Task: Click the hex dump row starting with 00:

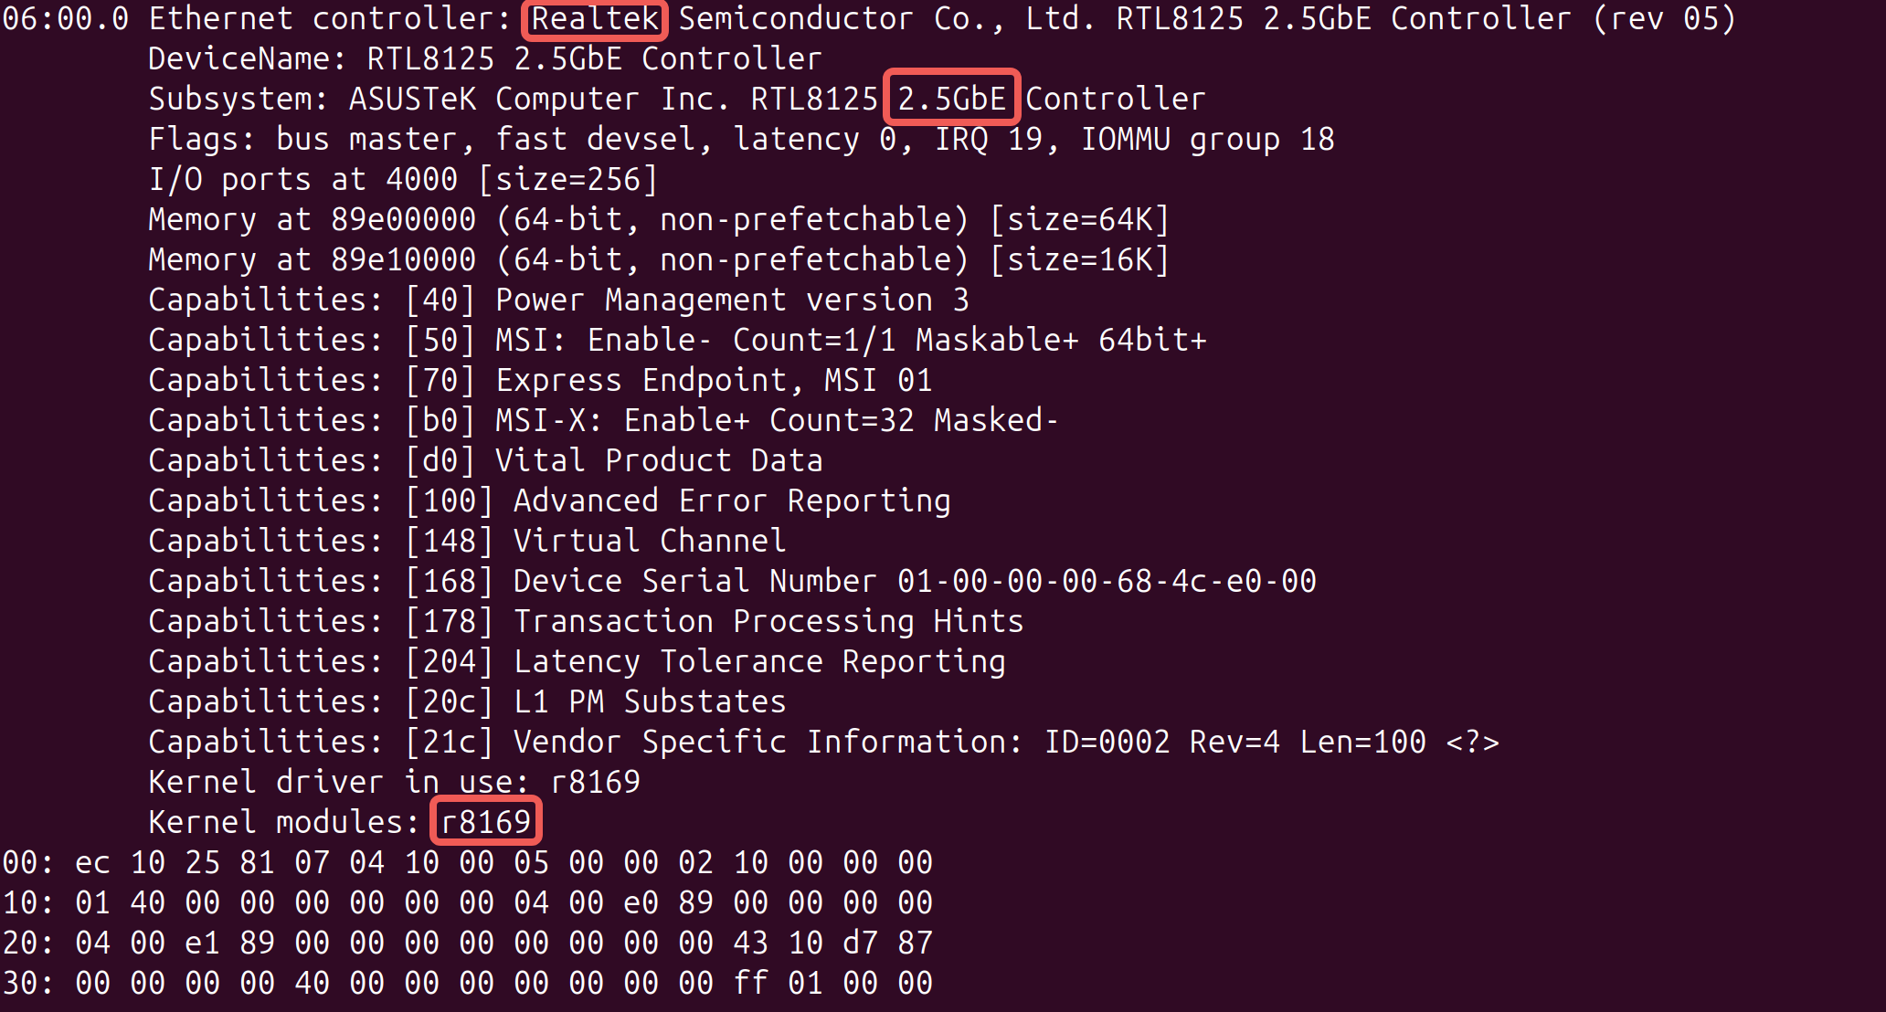Action: [467, 862]
